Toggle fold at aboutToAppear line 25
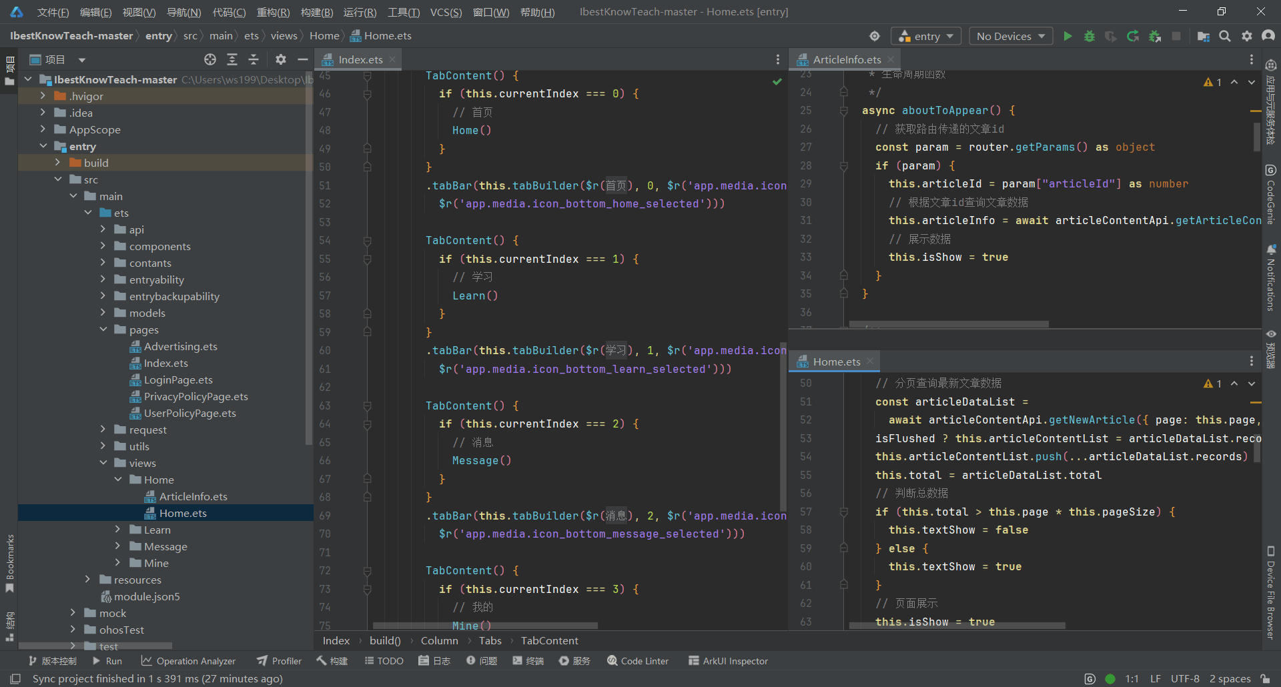Viewport: 1281px width, 687px height. coord(843,111)
